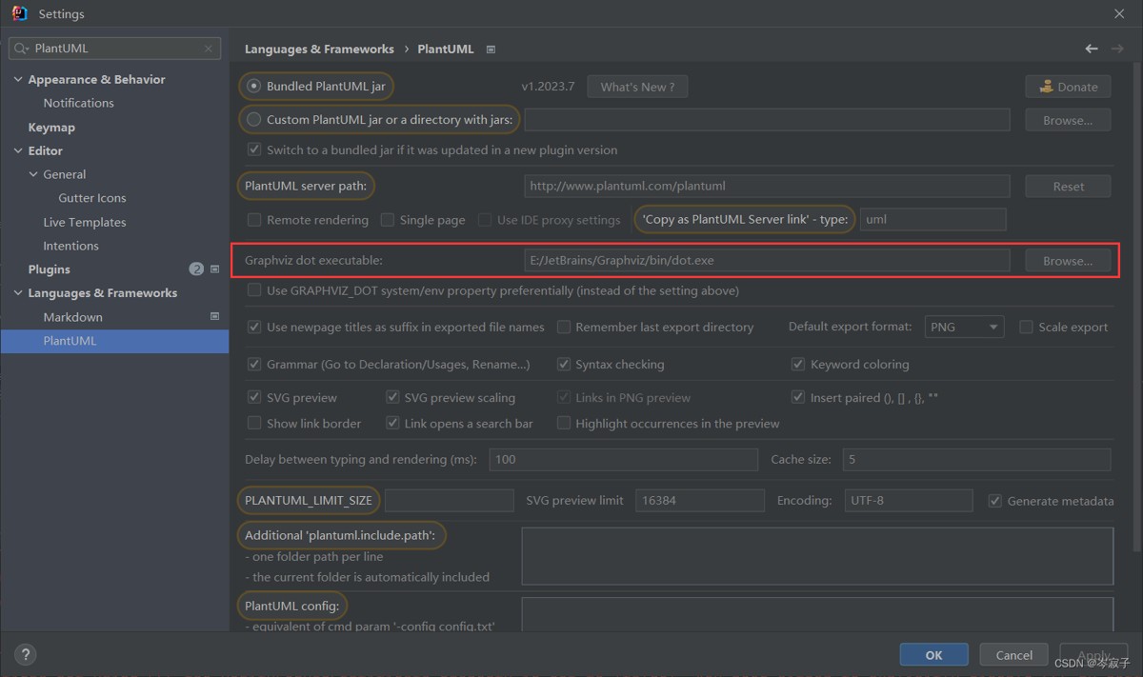Collapse the Languages & Frameworks tree node

(x=18, y=293)
